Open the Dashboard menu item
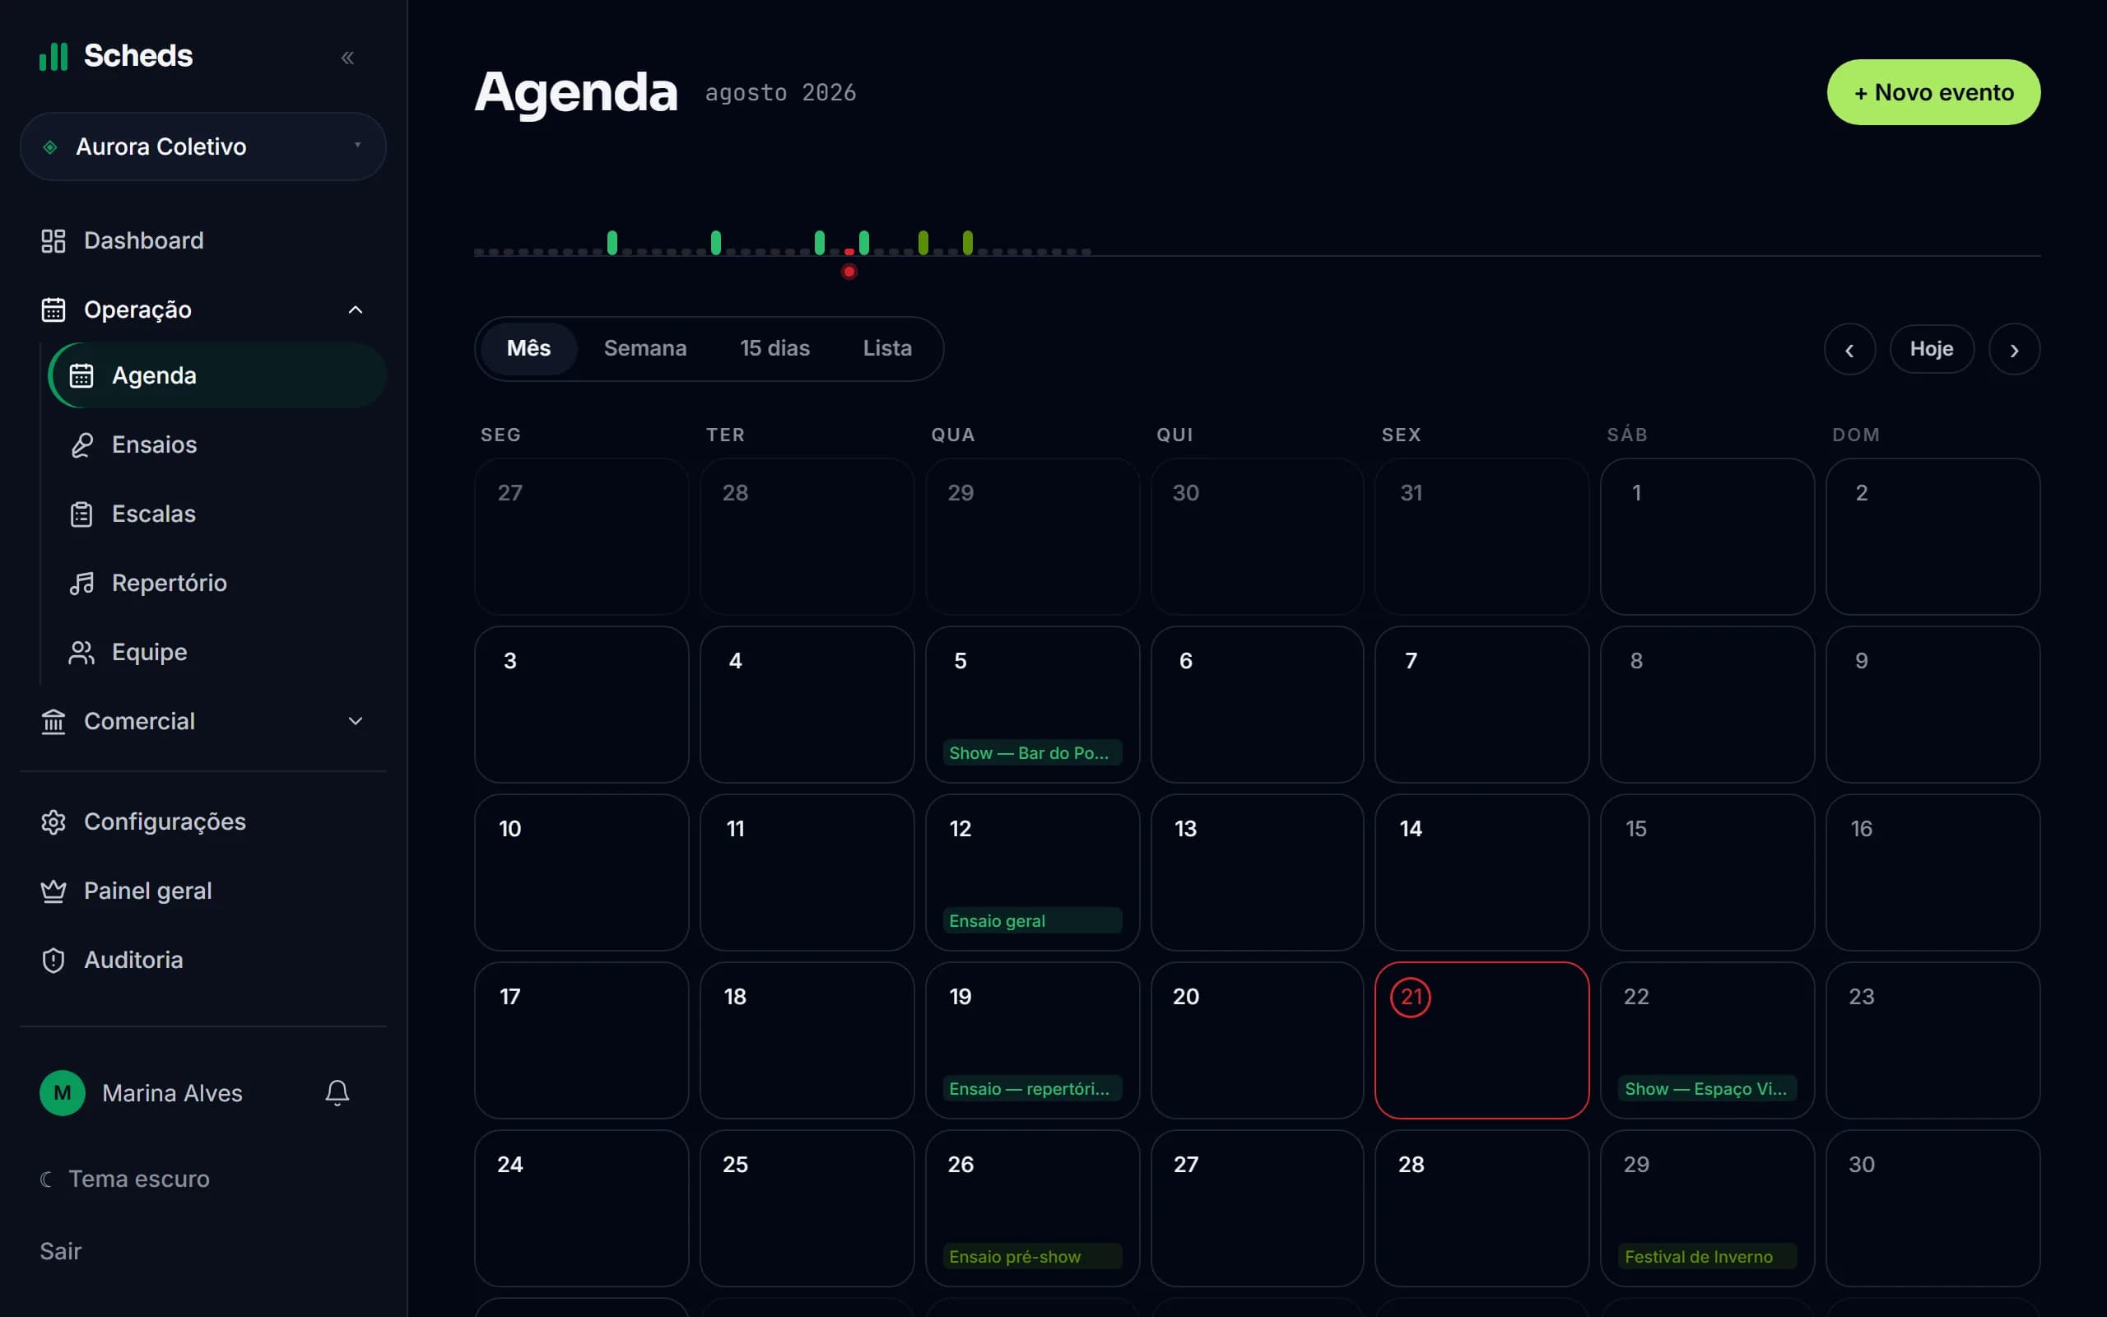This screenshot has width=2107, height=1317. pos(202,241)
